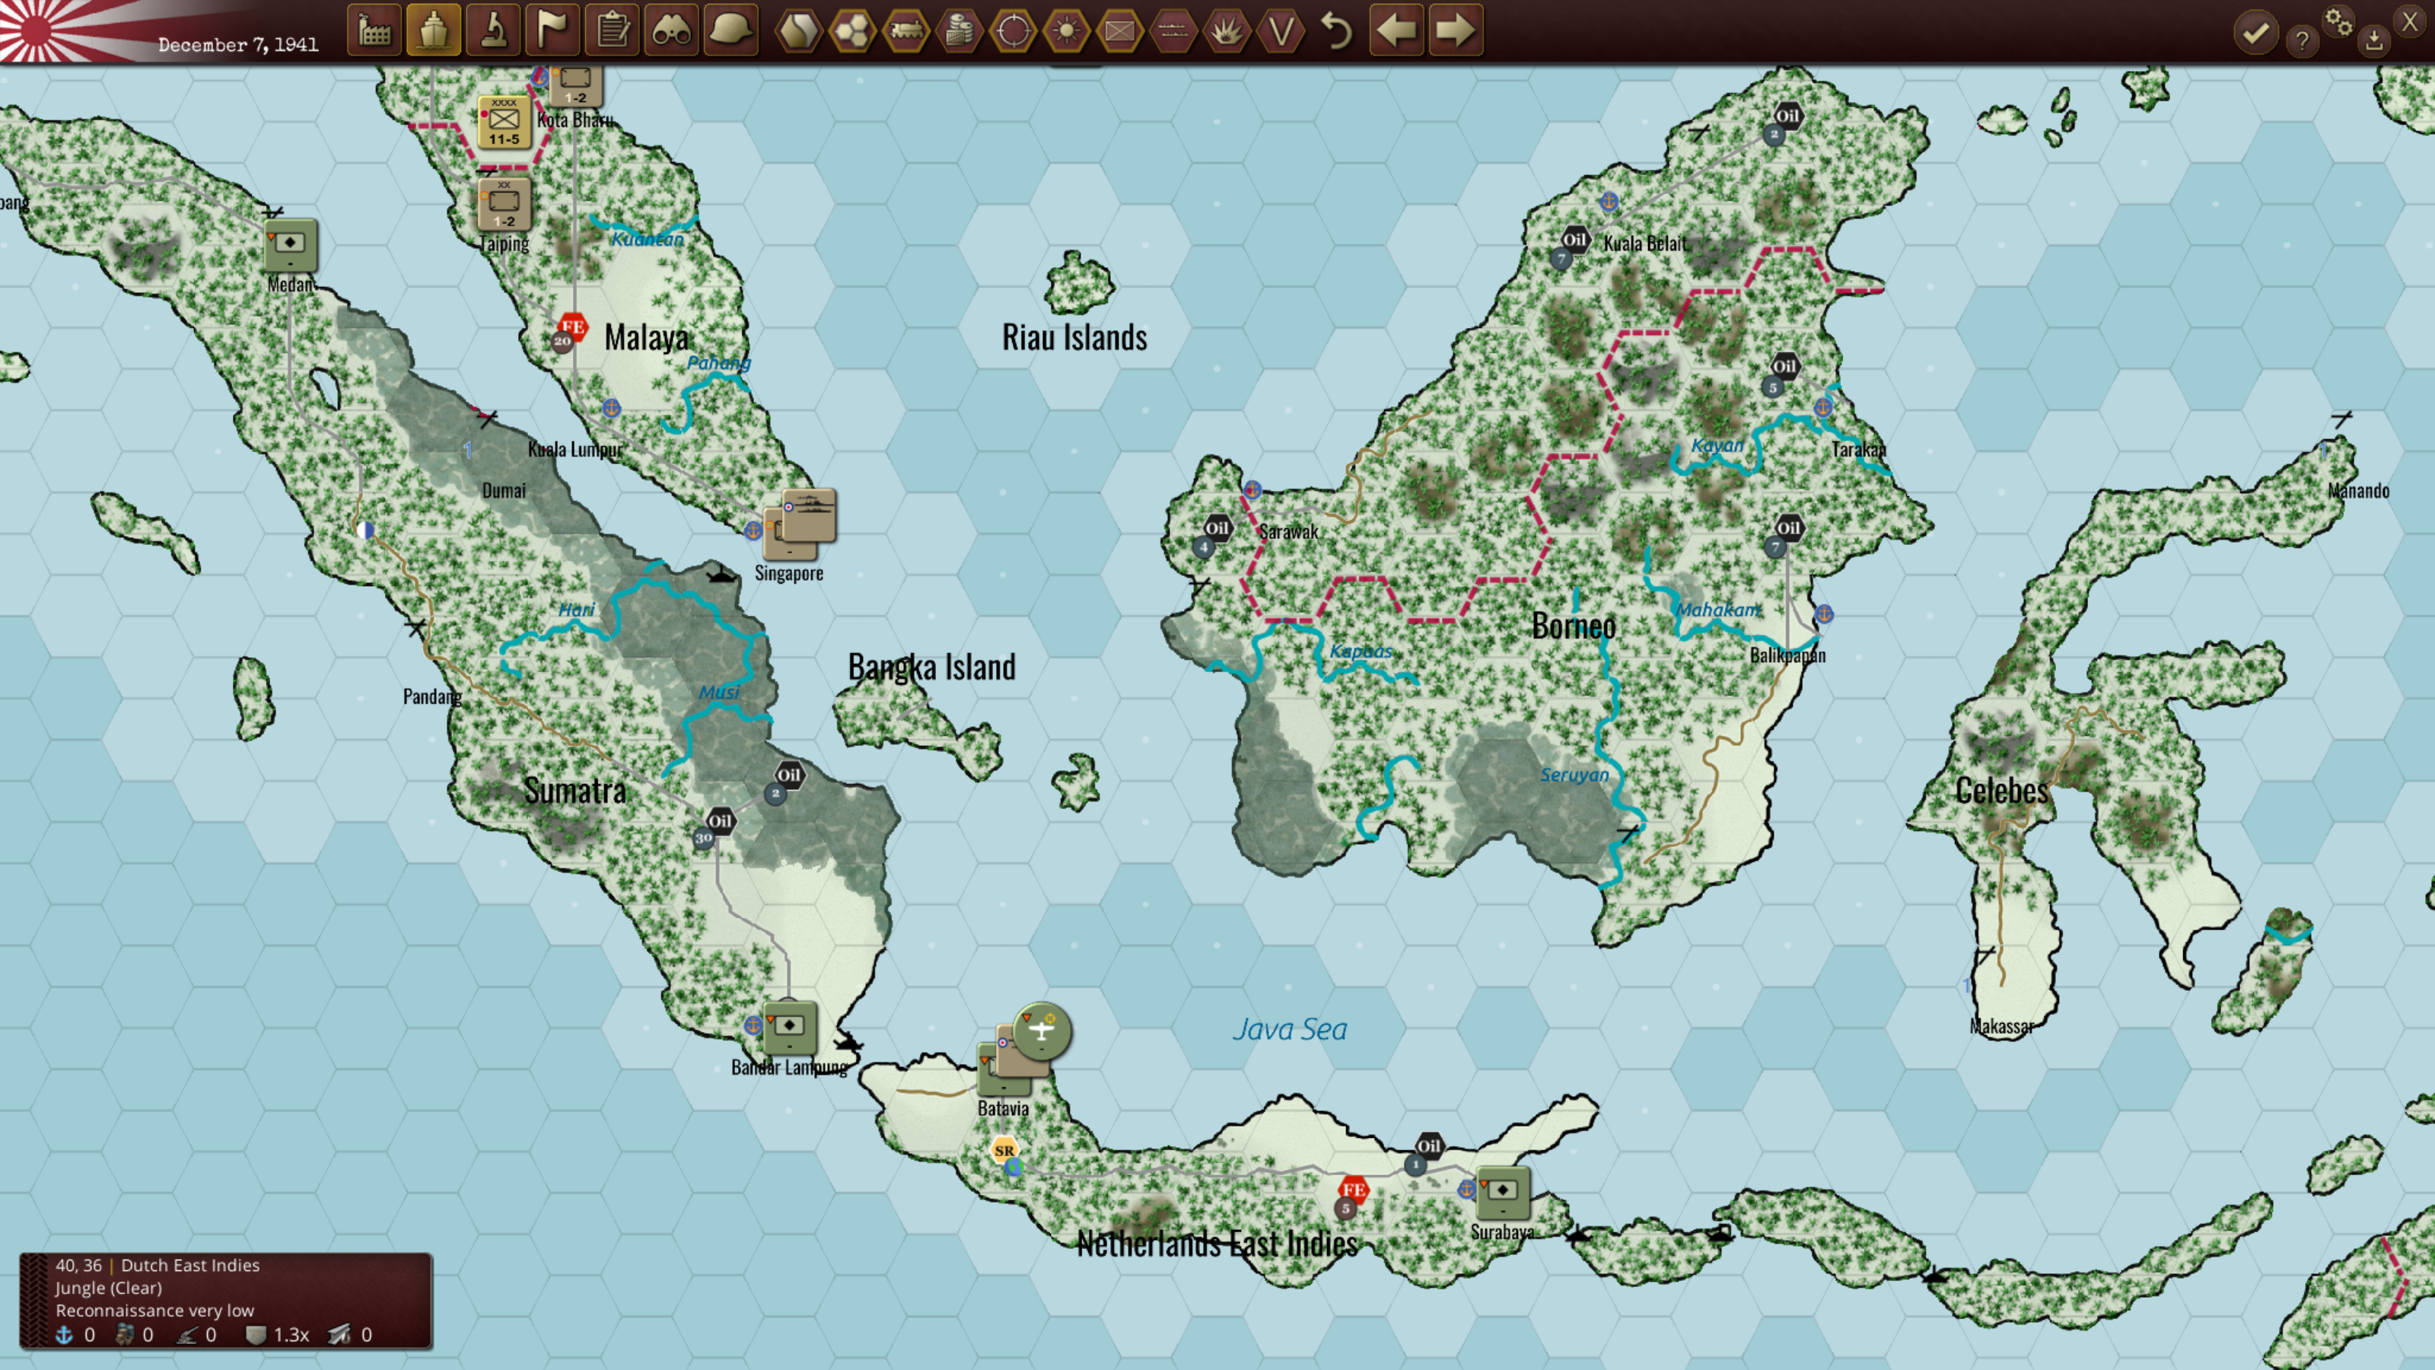2435x1370 pixels.
Task: End turn with the checkmark button
Action: point(2256,33)
